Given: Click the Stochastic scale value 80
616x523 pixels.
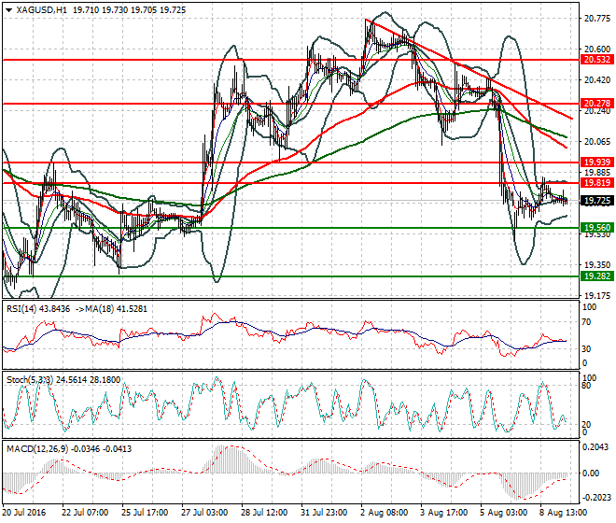Looking at the screenshot, I should (586, 386).
